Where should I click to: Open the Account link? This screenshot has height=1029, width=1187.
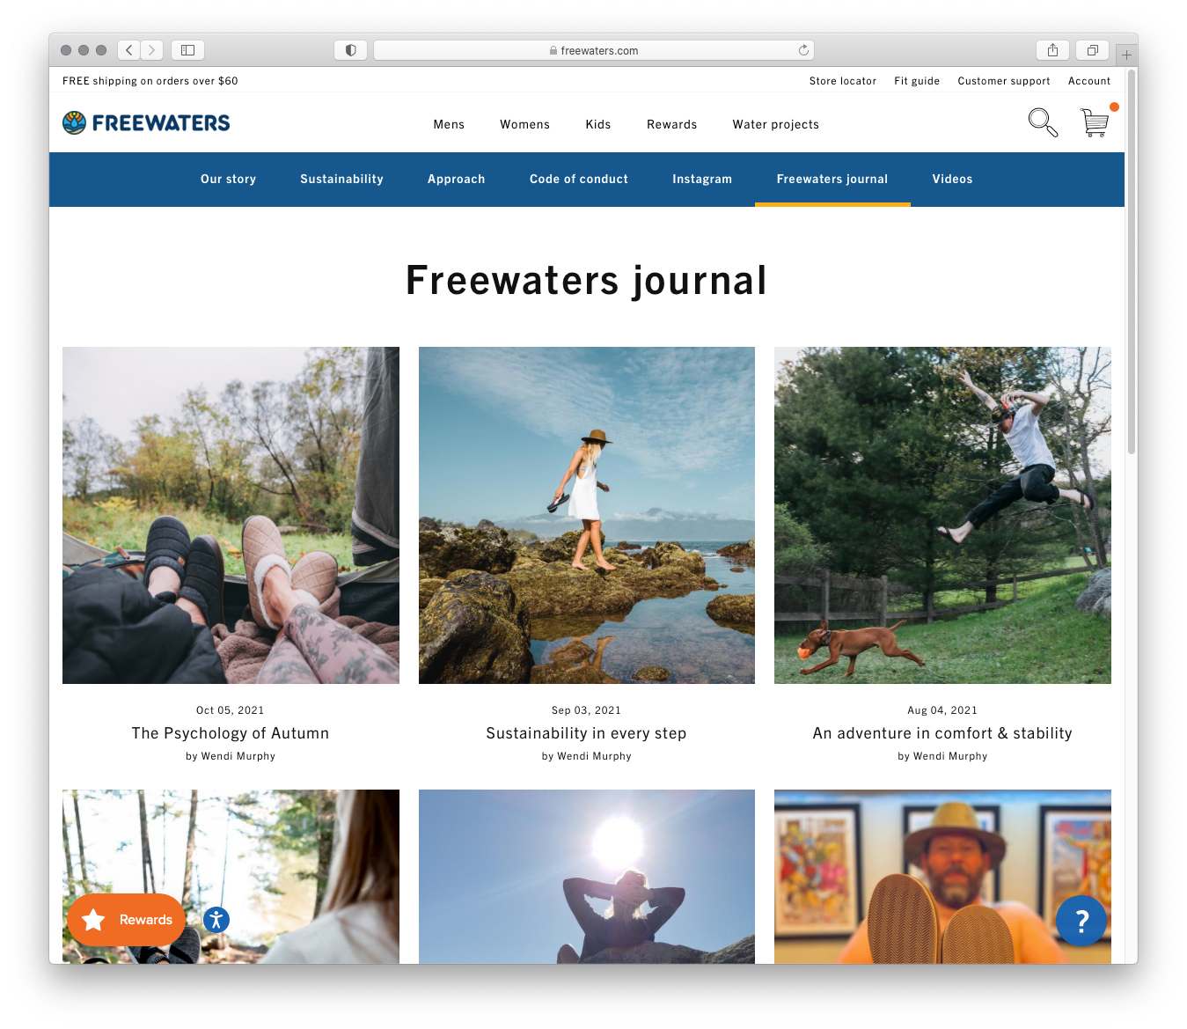point(1089,81)
